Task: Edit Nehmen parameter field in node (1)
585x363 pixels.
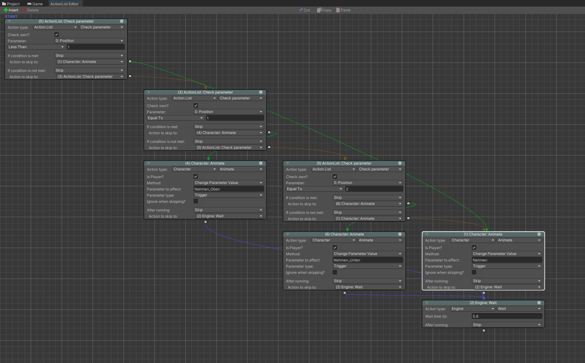Action: tap(507, 260)
